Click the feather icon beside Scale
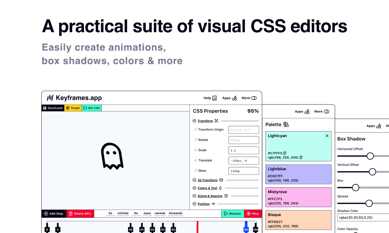The width and height of the screenshot is (389, 233). tap(196, 150)
